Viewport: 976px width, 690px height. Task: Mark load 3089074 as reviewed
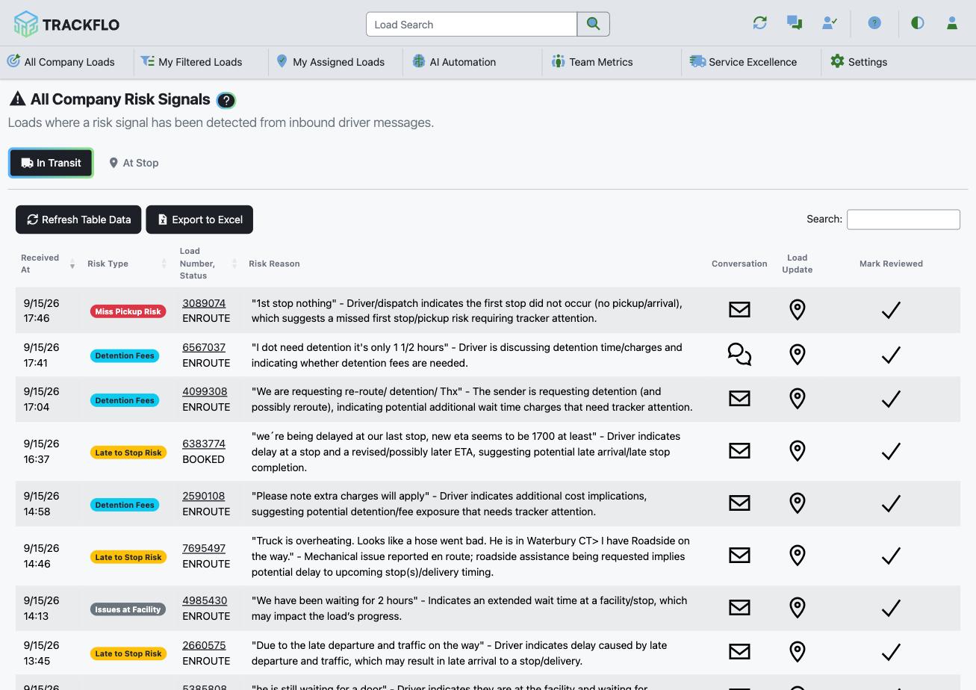891,310
